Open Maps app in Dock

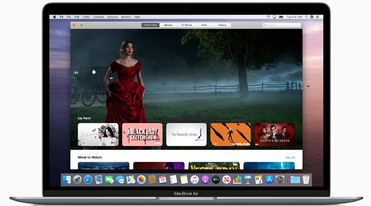(x=131, y=180)
